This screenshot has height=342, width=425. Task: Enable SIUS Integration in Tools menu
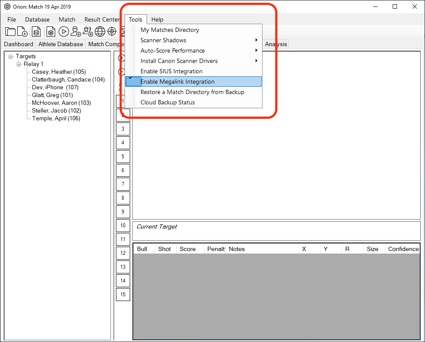pos(171,71)
